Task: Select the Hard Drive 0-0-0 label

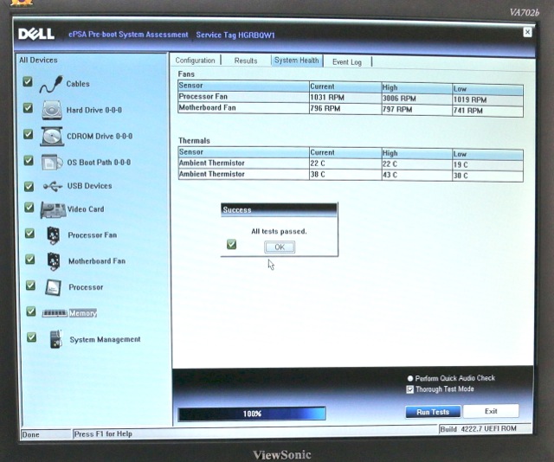Action: [x=94, y=110]
